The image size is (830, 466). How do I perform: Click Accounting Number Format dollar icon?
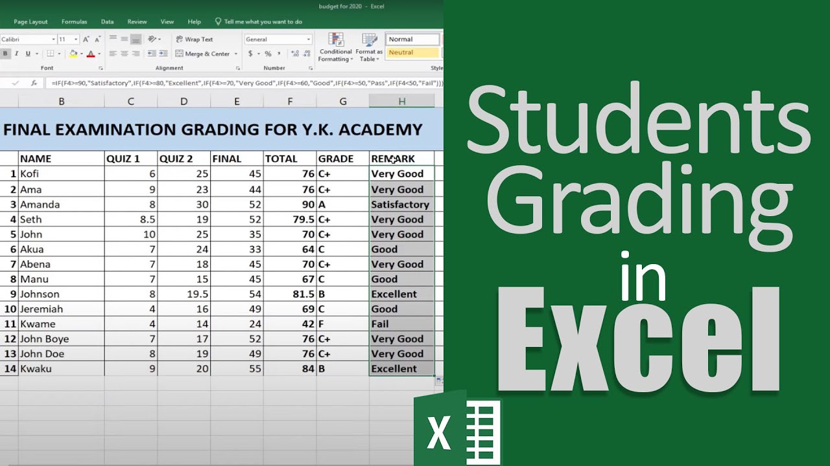[250, 54]
